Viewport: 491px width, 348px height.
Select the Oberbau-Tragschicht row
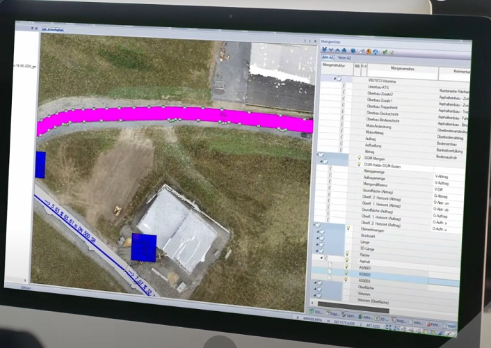point(394,107)
